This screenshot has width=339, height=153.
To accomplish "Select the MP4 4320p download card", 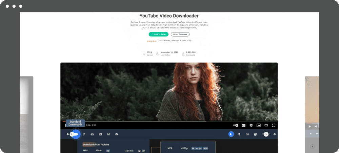I will click(x=188, y=147).
